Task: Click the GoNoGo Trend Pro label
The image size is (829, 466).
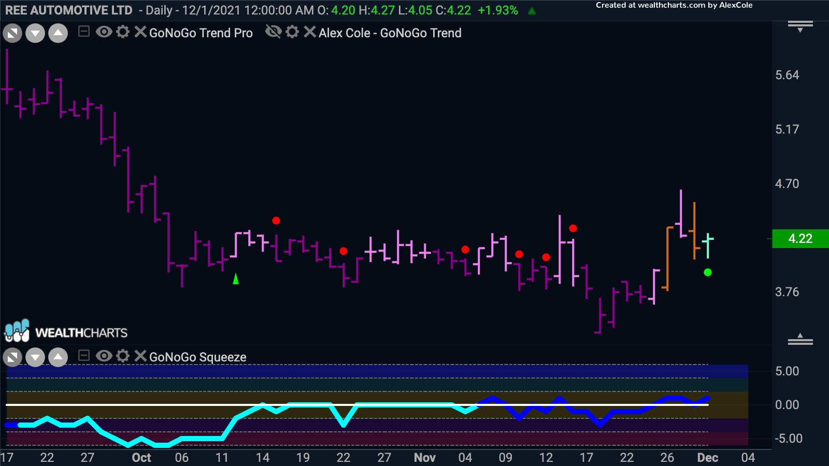Action: (201, 33)
